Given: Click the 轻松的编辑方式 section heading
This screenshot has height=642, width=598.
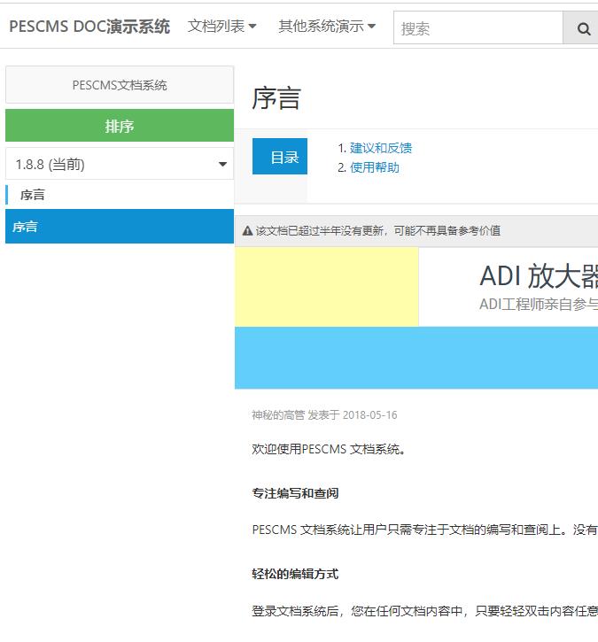Looking at the screenshot, I should point(295,574).
